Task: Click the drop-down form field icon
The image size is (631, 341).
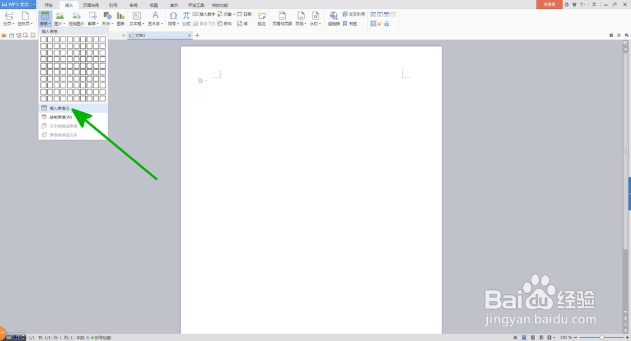Action: [x=386, y=14]
